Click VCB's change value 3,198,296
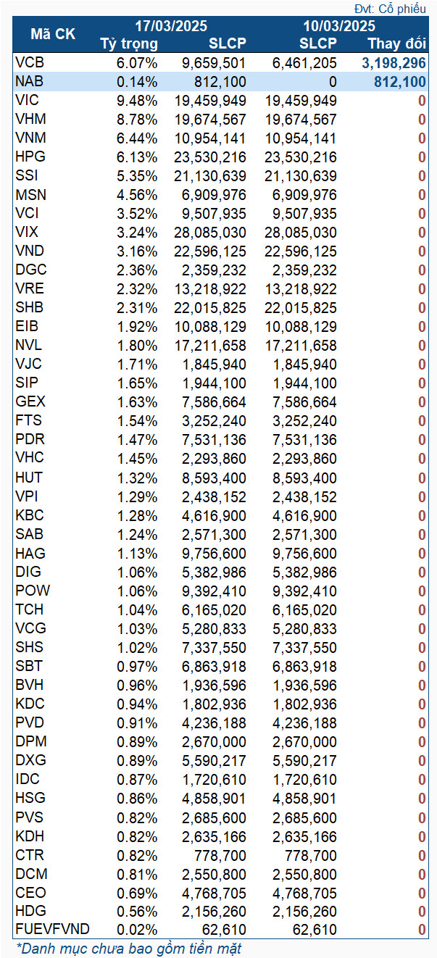Image resolution: width=437 pixels, height=958 pixels. coord(394,63)
